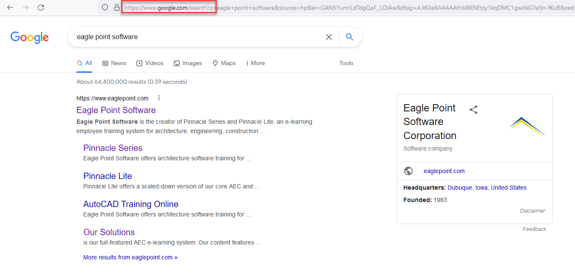This screenshot has height=273, width=575.
Task: Open eaglepoint.com link in knowledge panel
Action: click(x=444, y=171)
